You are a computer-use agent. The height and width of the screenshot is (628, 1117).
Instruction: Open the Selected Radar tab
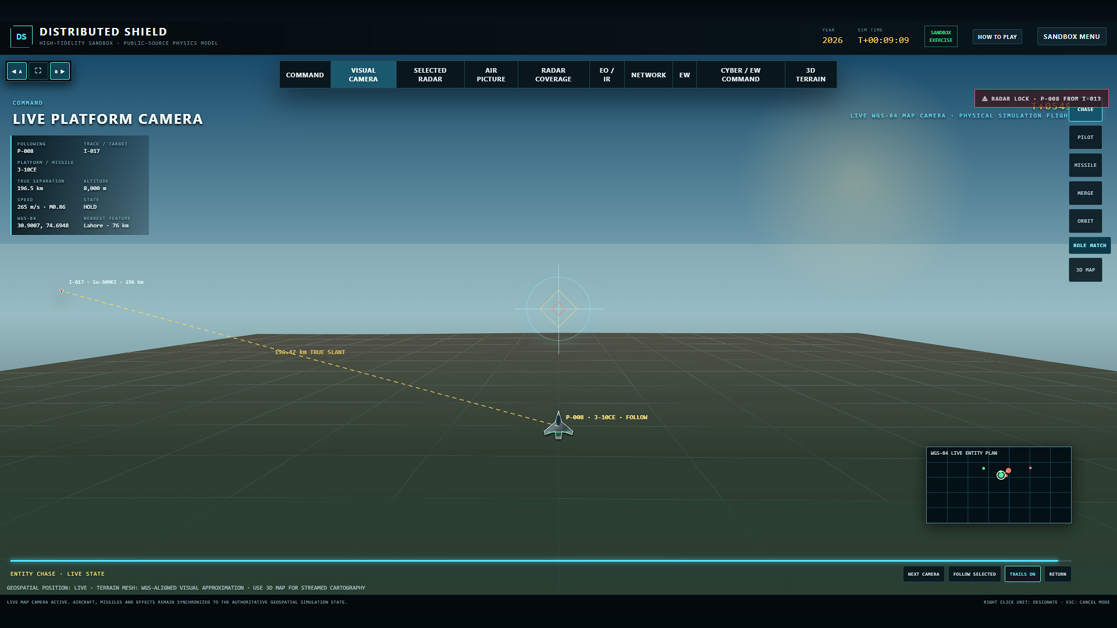[431, 74]
